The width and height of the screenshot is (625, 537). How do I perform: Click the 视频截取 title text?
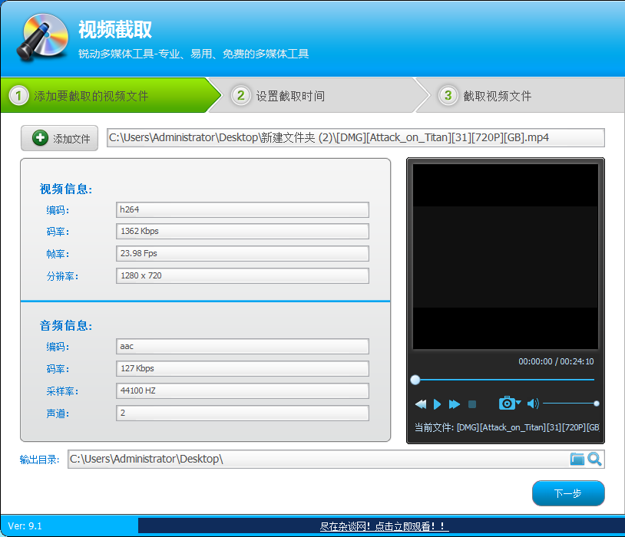(115, 29)
